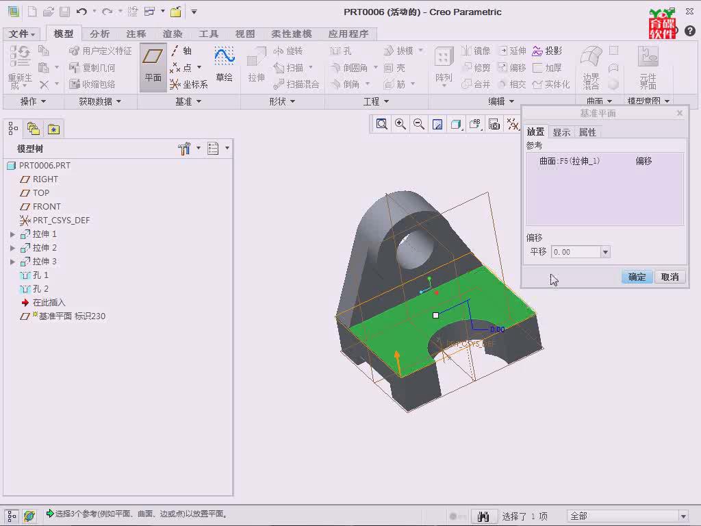701x526 pixels.
Task: Confirm the datum plane with 确定
Action: coord(637,277)
